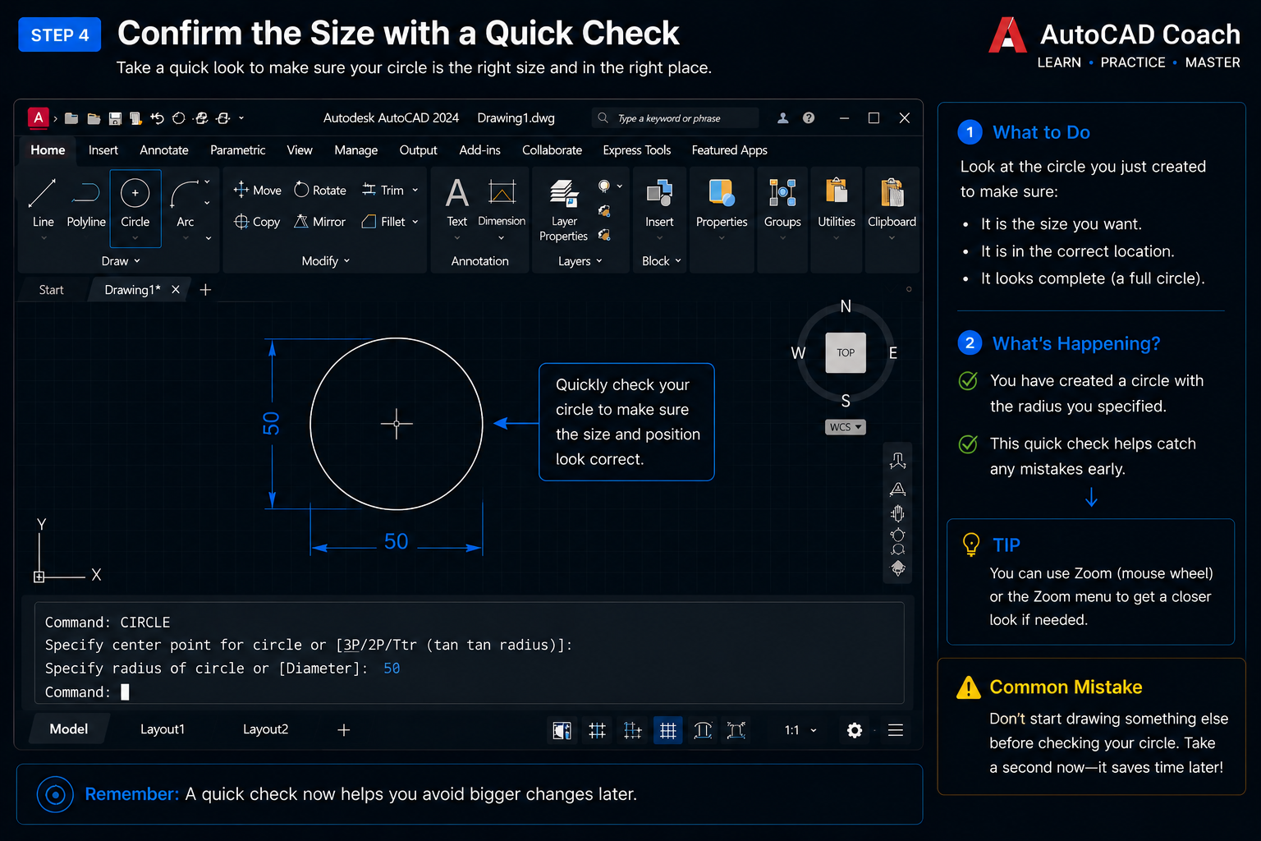Click the Mirror tool
The width and height of the screenshot is (1261, 841).
click(320, 222)
